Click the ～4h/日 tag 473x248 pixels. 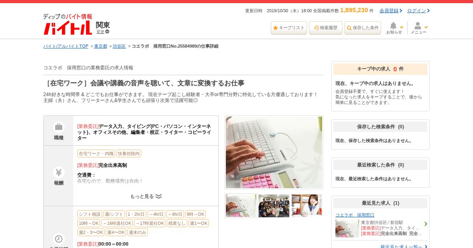(156, 214)
